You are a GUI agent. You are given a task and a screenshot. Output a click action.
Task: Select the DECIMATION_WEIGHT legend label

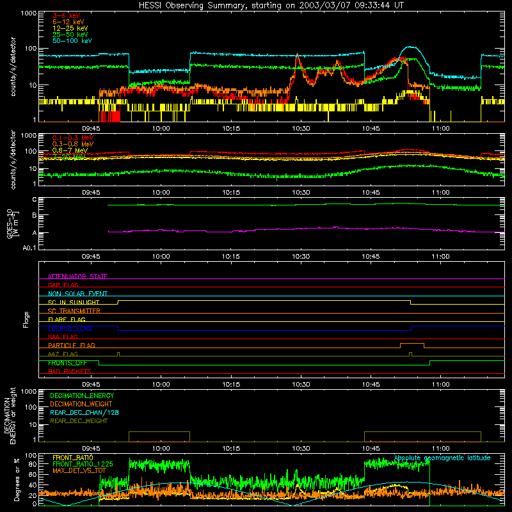[81, 404]
